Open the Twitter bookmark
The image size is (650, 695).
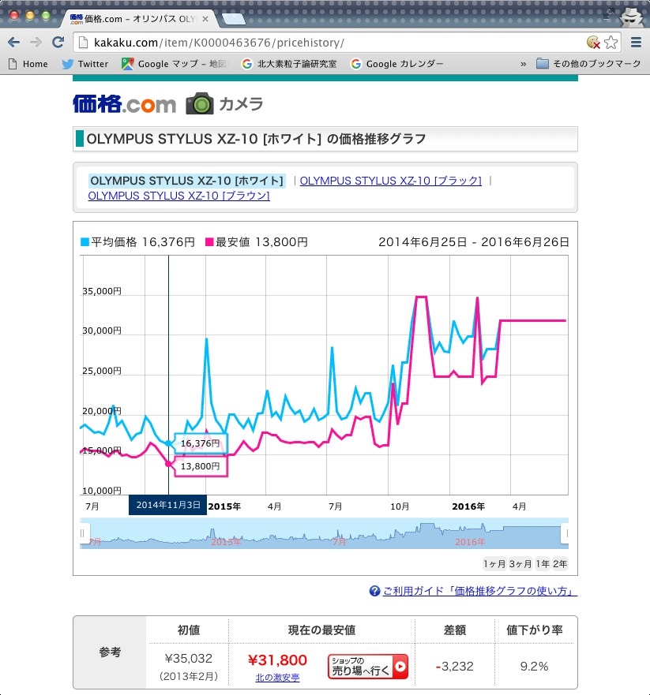85,64
